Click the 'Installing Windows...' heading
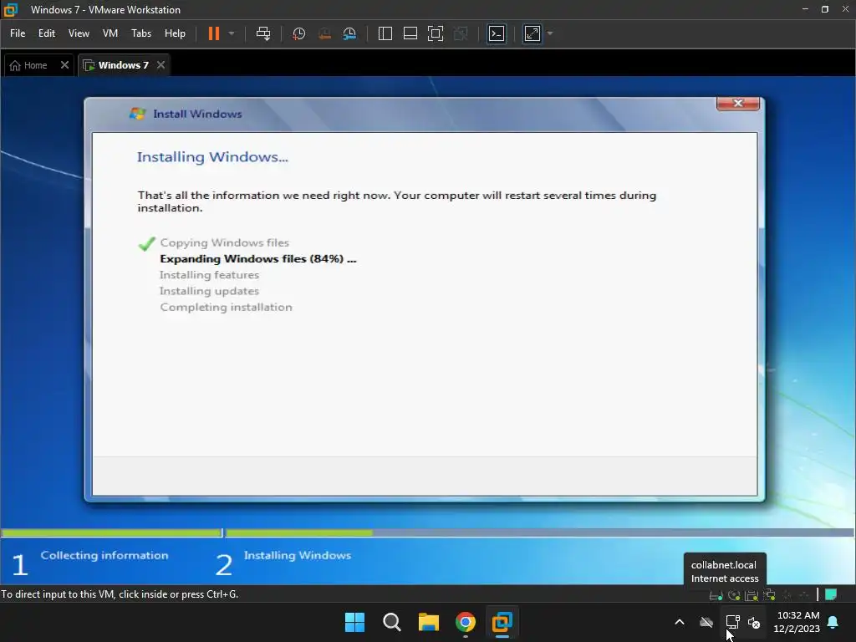This screenshot has width=856, height=642. point(212,157)
